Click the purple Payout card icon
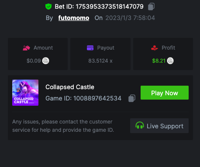 pos(90,48)
